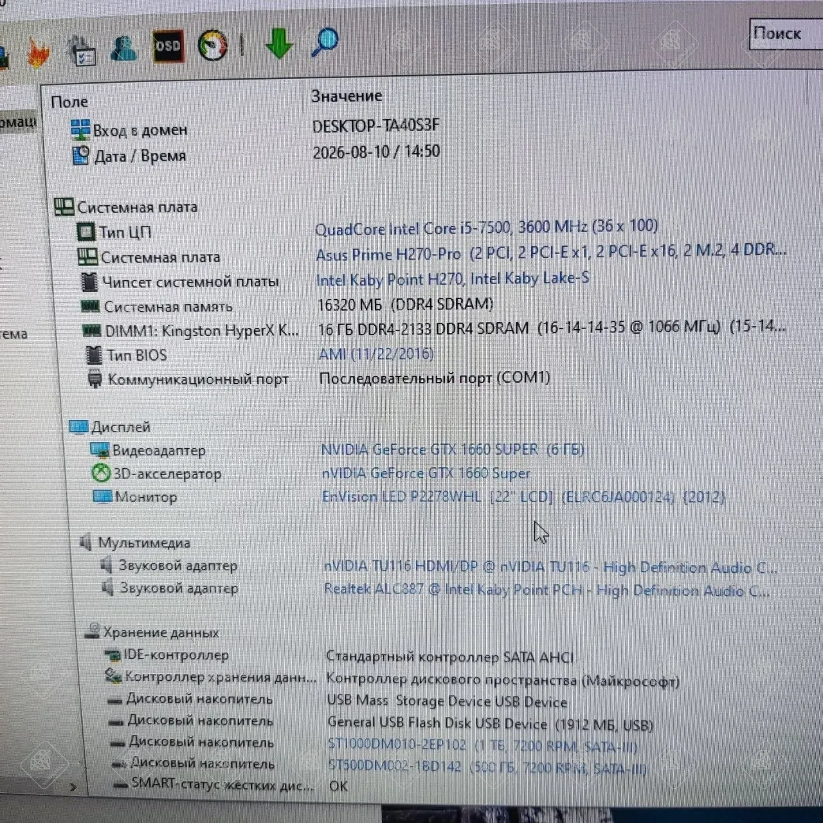Select the 'USB Mass Storage Device USB Device' value
823x823 pixels.
pos(447,701)
